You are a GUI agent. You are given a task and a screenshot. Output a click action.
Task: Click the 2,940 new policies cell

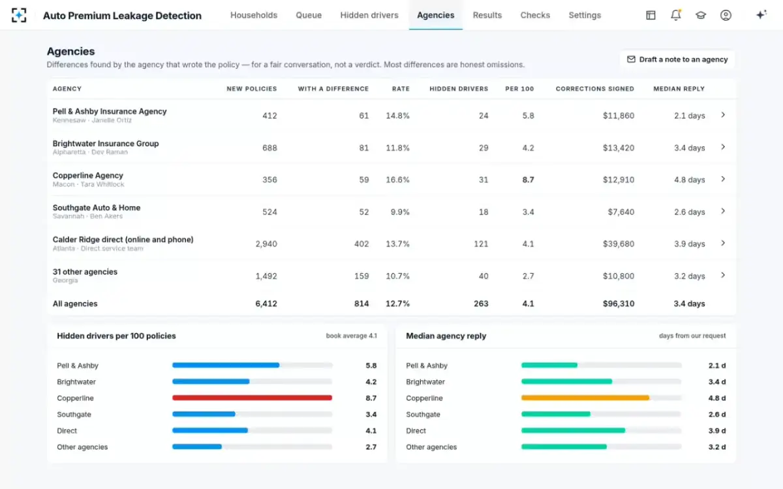pyautogui.click(x=266, y=244)
